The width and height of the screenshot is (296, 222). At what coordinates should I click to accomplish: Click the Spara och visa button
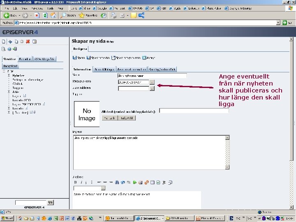(98, 58)
